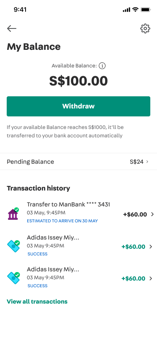Tap second Adidas transaction cash icon

13,278
